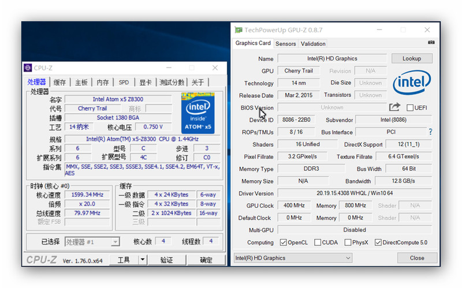Click the GPU-Z title bar icon
462x288 pixels.
[x=238, y=30]
